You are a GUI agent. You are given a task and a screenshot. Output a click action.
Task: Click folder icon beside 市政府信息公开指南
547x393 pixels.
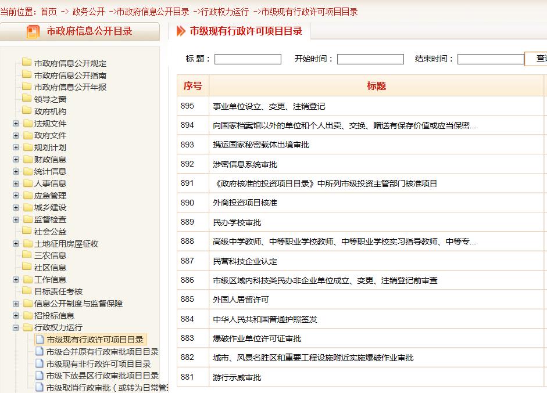pyautogui.click(x=27, y=74)
